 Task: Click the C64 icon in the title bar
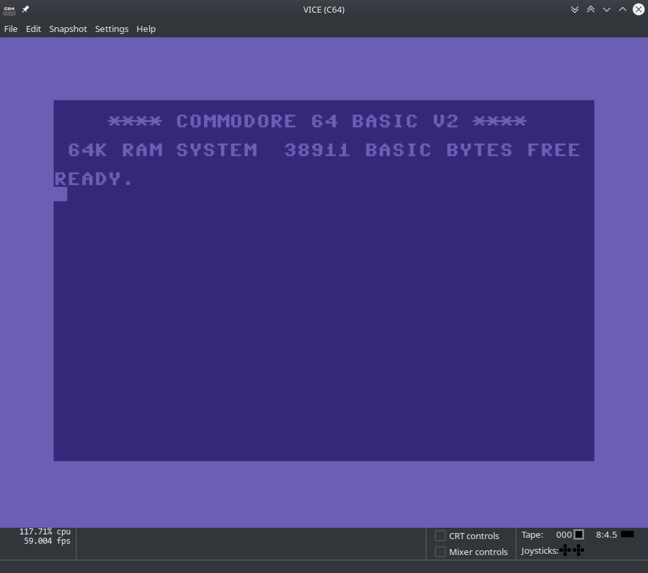8,9
